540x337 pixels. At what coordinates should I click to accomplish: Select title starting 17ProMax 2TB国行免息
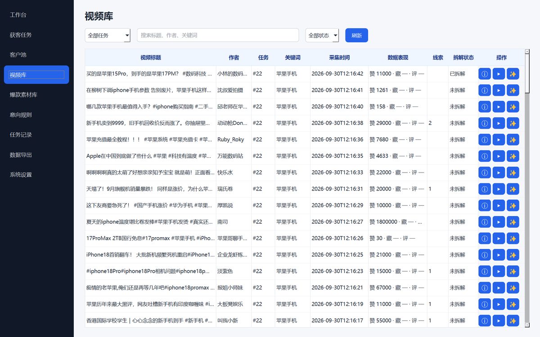(150, 238)
